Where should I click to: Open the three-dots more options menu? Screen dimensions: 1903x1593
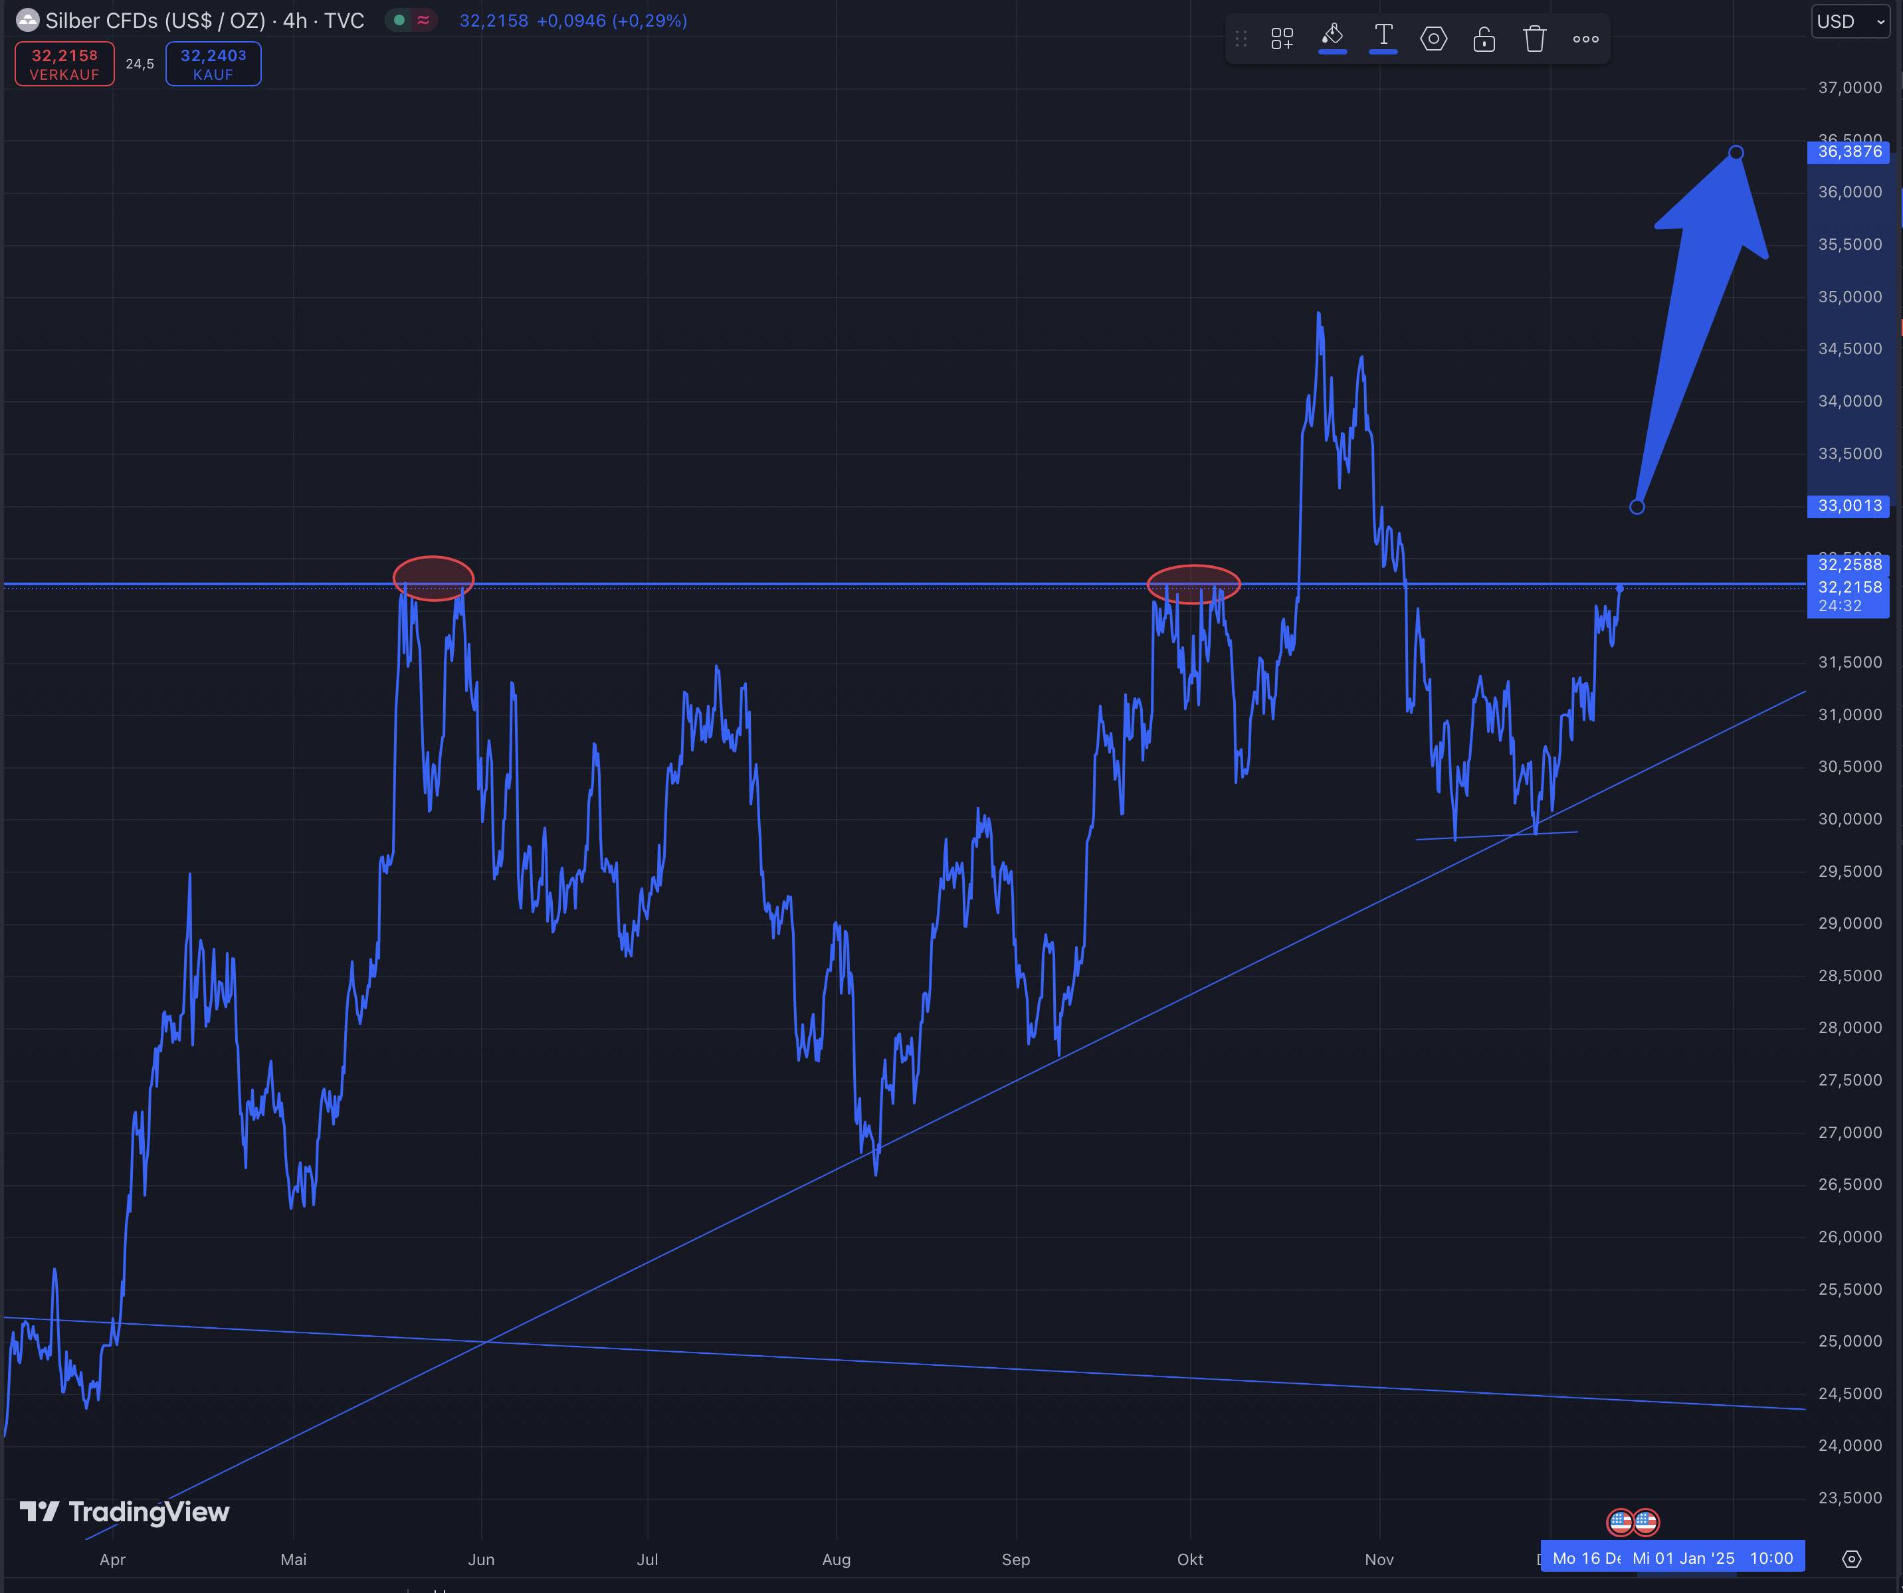click(x=1586, y=39)
